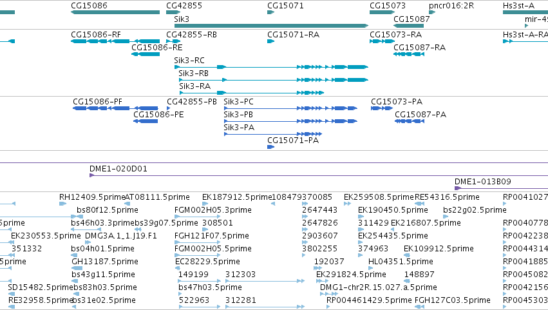Image resolution: width=548 pixels, height=310 pixels.
Task: Open protein CG15071-PA label
Action: click(293, 140)
